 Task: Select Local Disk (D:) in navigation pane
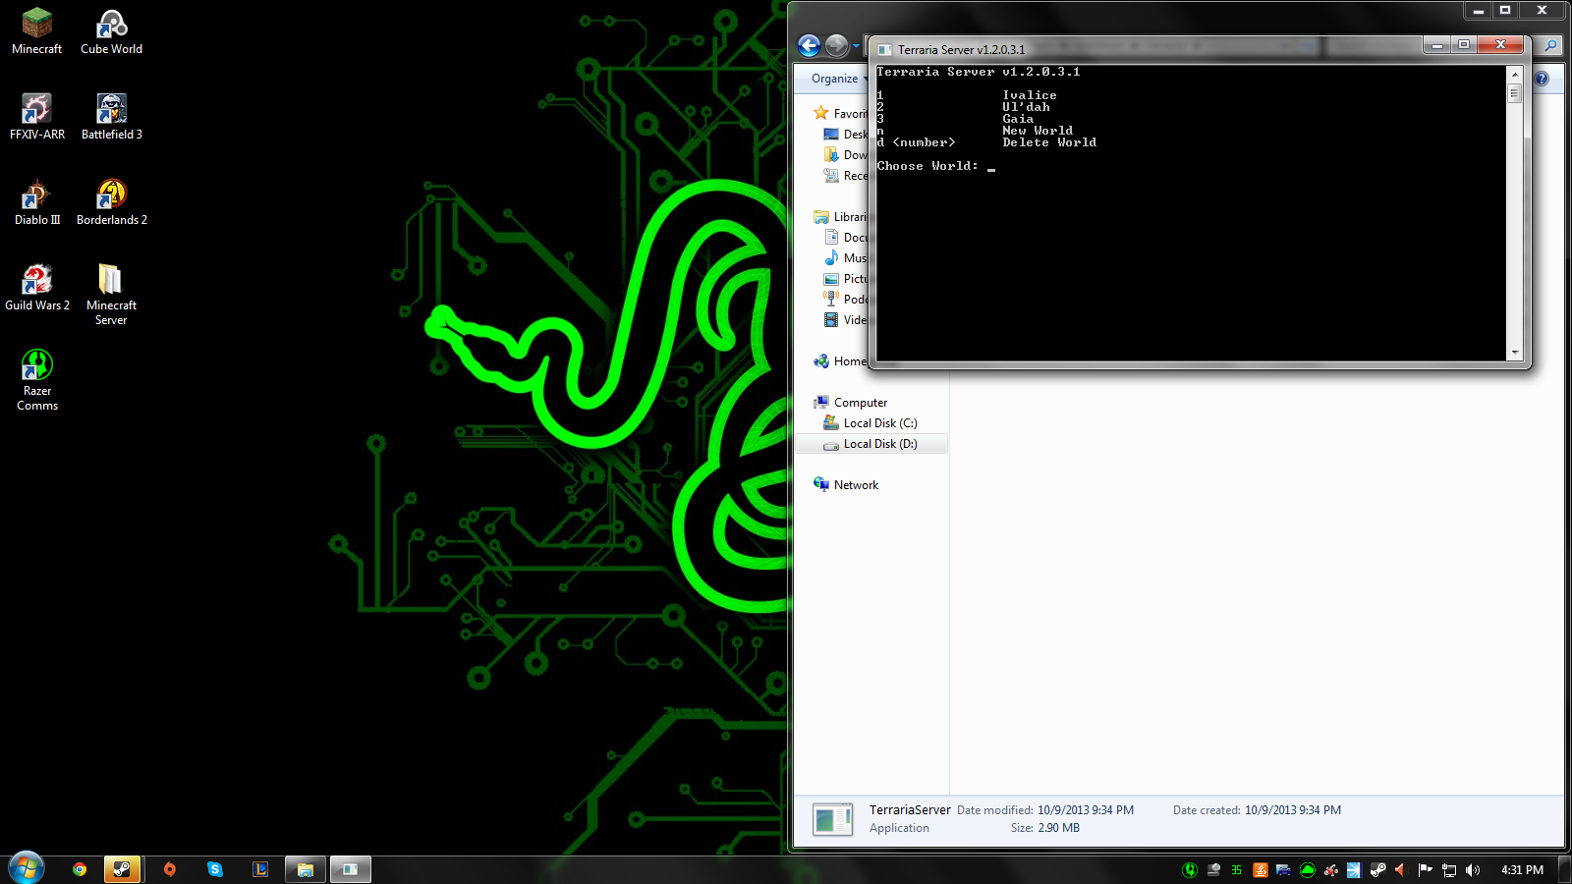tap(870, 444)
